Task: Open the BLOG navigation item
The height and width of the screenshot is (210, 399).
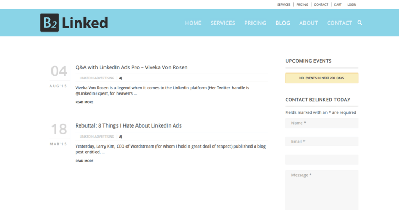Action: click(x=282, y=23)
